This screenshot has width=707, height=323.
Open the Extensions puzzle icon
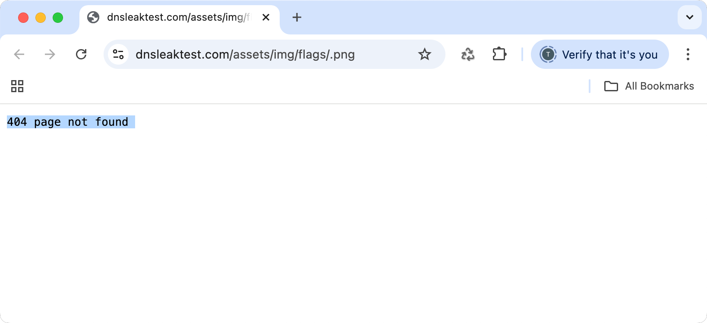pyautogui.click(x=499, y=54)
